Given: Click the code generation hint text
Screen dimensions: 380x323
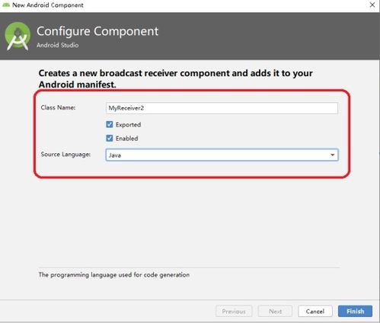Looking at the screenshot, I should pyautogui.click(x=114, y=275).
